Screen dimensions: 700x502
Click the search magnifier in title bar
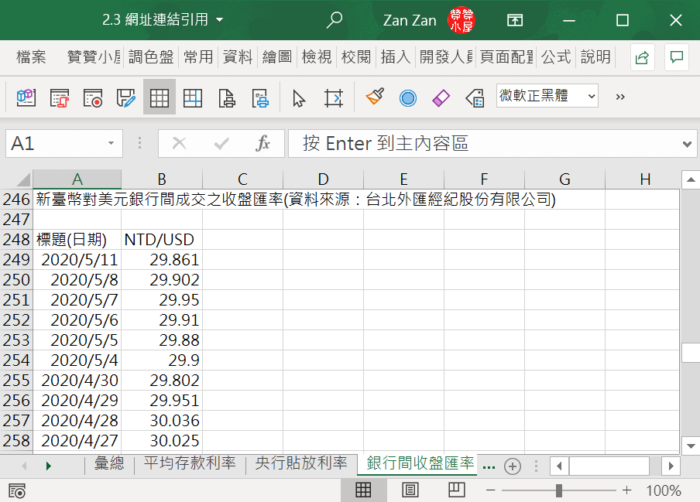coord(334,20)
